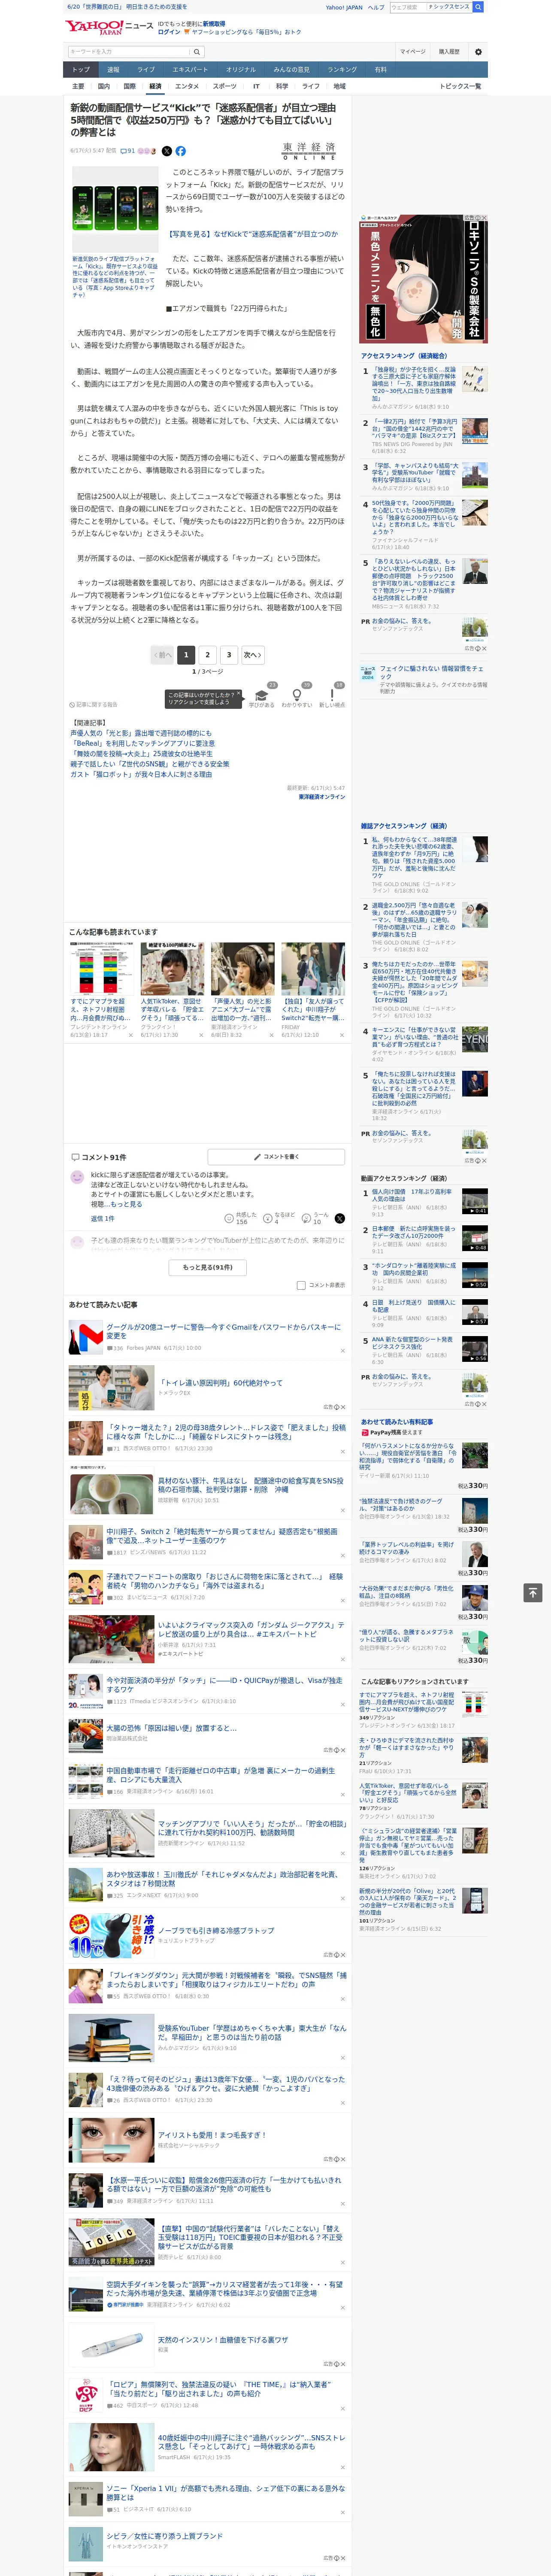This screenshot has width=551, height=2576.
Task: Click the ログイン link
Action: point(169,32)
